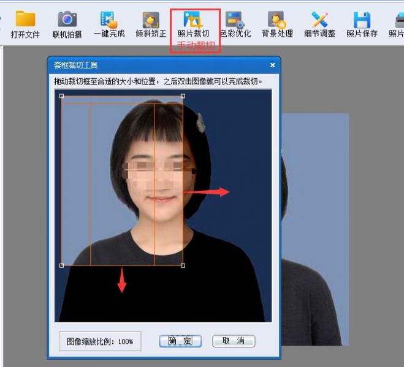Click the portrait photo in main window behind dialog
This screenshot has width=404, height=367.
coord(315,229)
